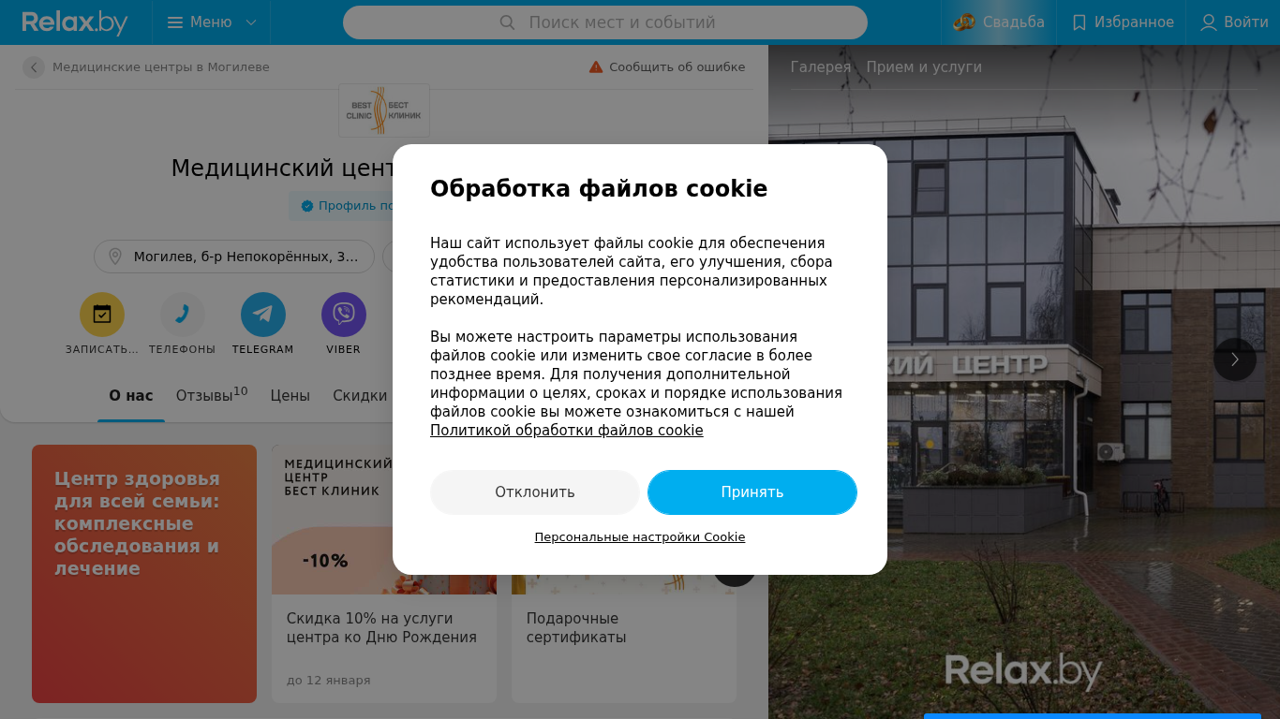
Task: Expand the Меню dropdown
Action: point(212,22)
